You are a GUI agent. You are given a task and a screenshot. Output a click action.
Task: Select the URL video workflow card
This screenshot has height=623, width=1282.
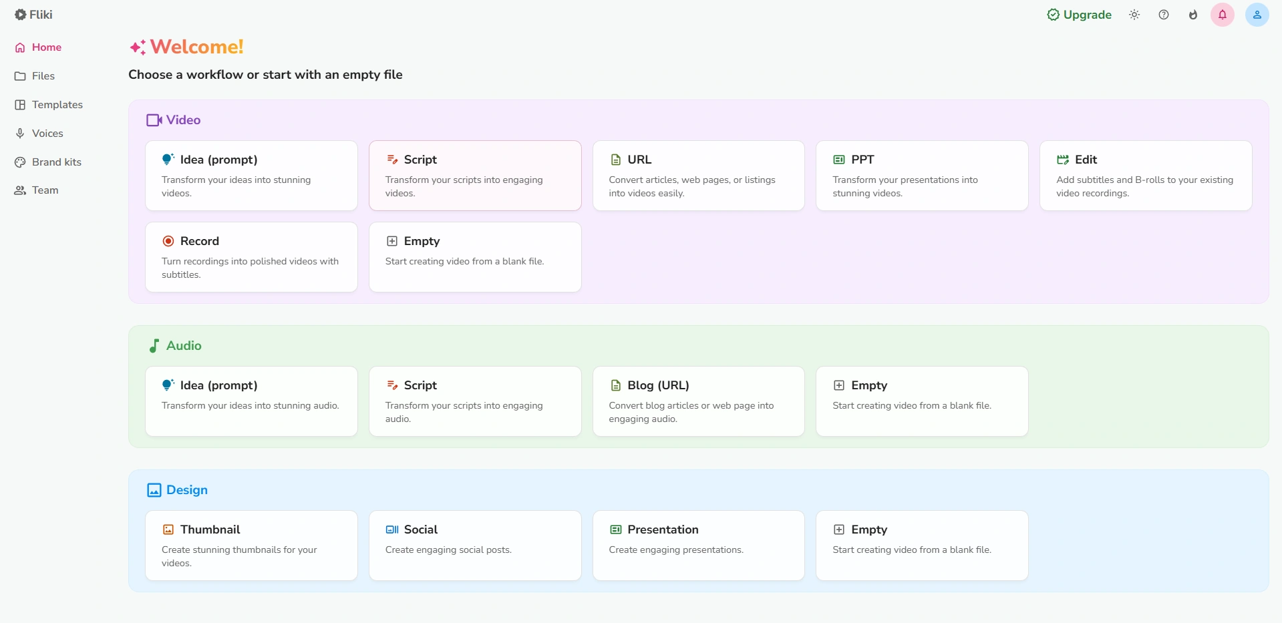point(699,176)
